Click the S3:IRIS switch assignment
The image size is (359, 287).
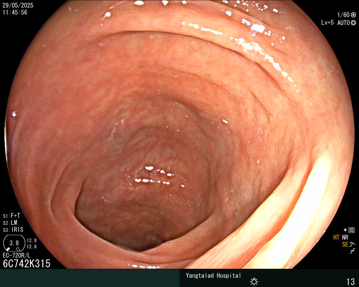click(x=13, y=230)
